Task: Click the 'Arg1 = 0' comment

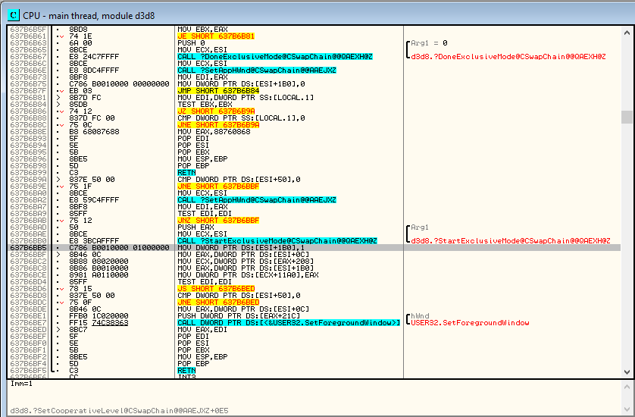Action: pos(429,43)
